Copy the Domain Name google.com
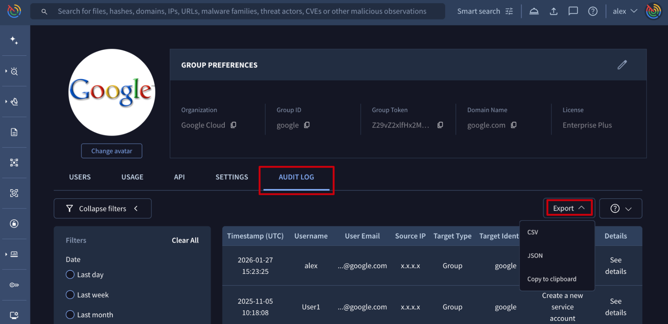Image resolution: width=668 pixels, height=324 pixels. pos(514,125)
